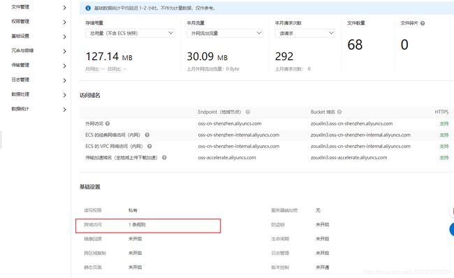Click ECS VPC row zouxlin3 internal bucket domain
Image resolution: width=454 pixels, height=278 pixels.
(x=360, y=146)
